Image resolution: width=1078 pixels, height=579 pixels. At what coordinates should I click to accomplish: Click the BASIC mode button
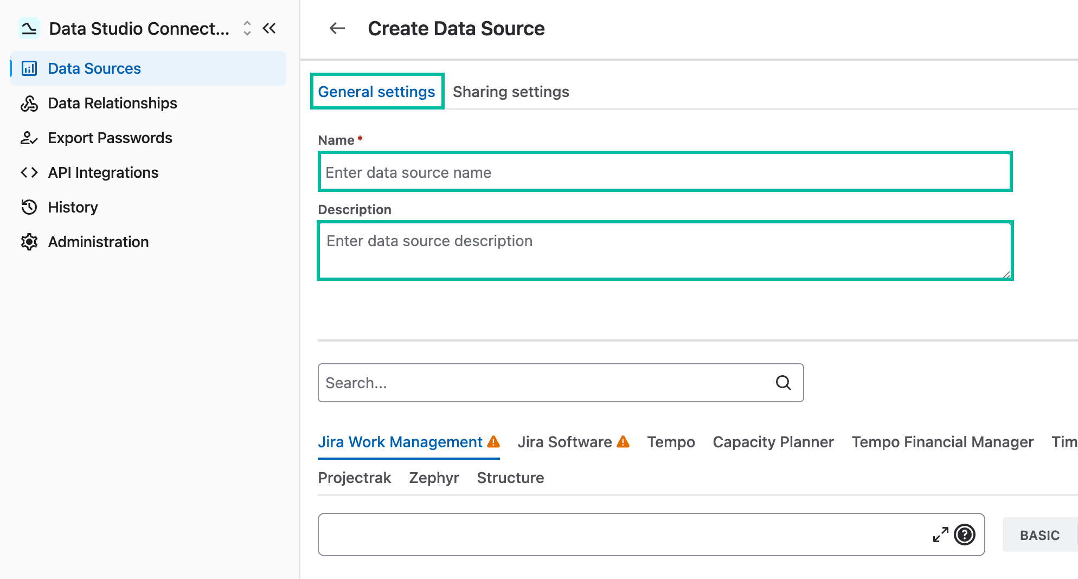pyautogui.click(x=1039, y=535)
